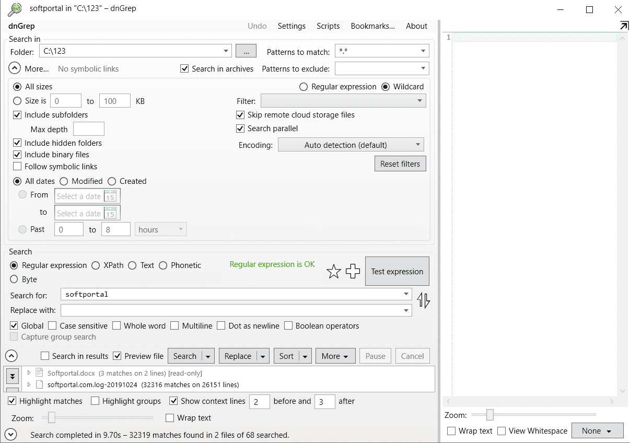Browse for folder with the ... button
Viewport: 630px width, 443px height.
tap(246, 51)
